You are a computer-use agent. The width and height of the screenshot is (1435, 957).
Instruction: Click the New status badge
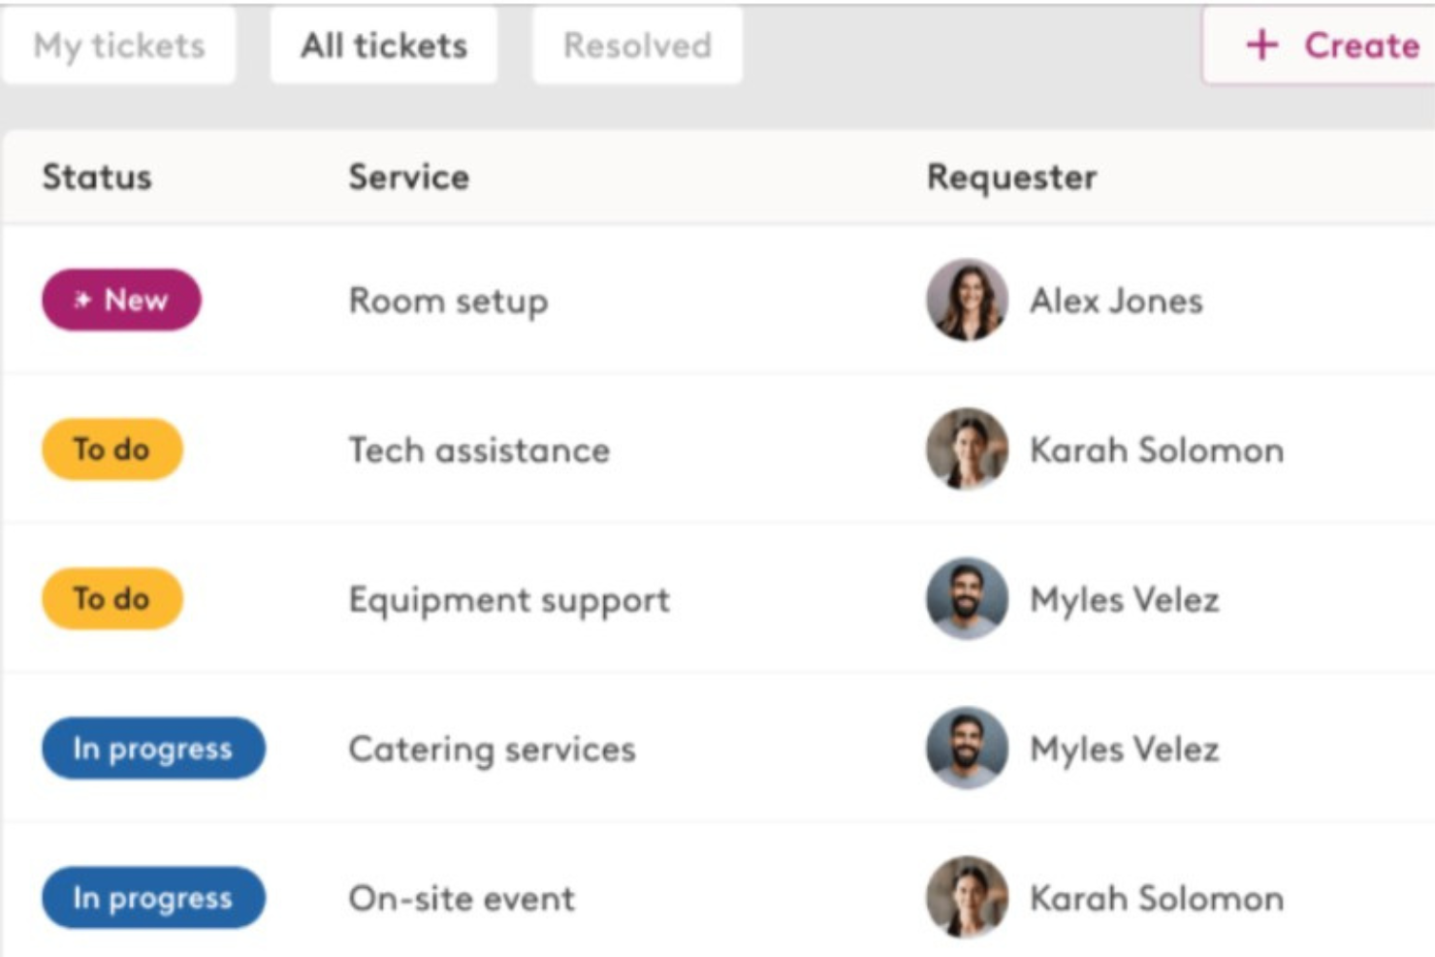122,301
